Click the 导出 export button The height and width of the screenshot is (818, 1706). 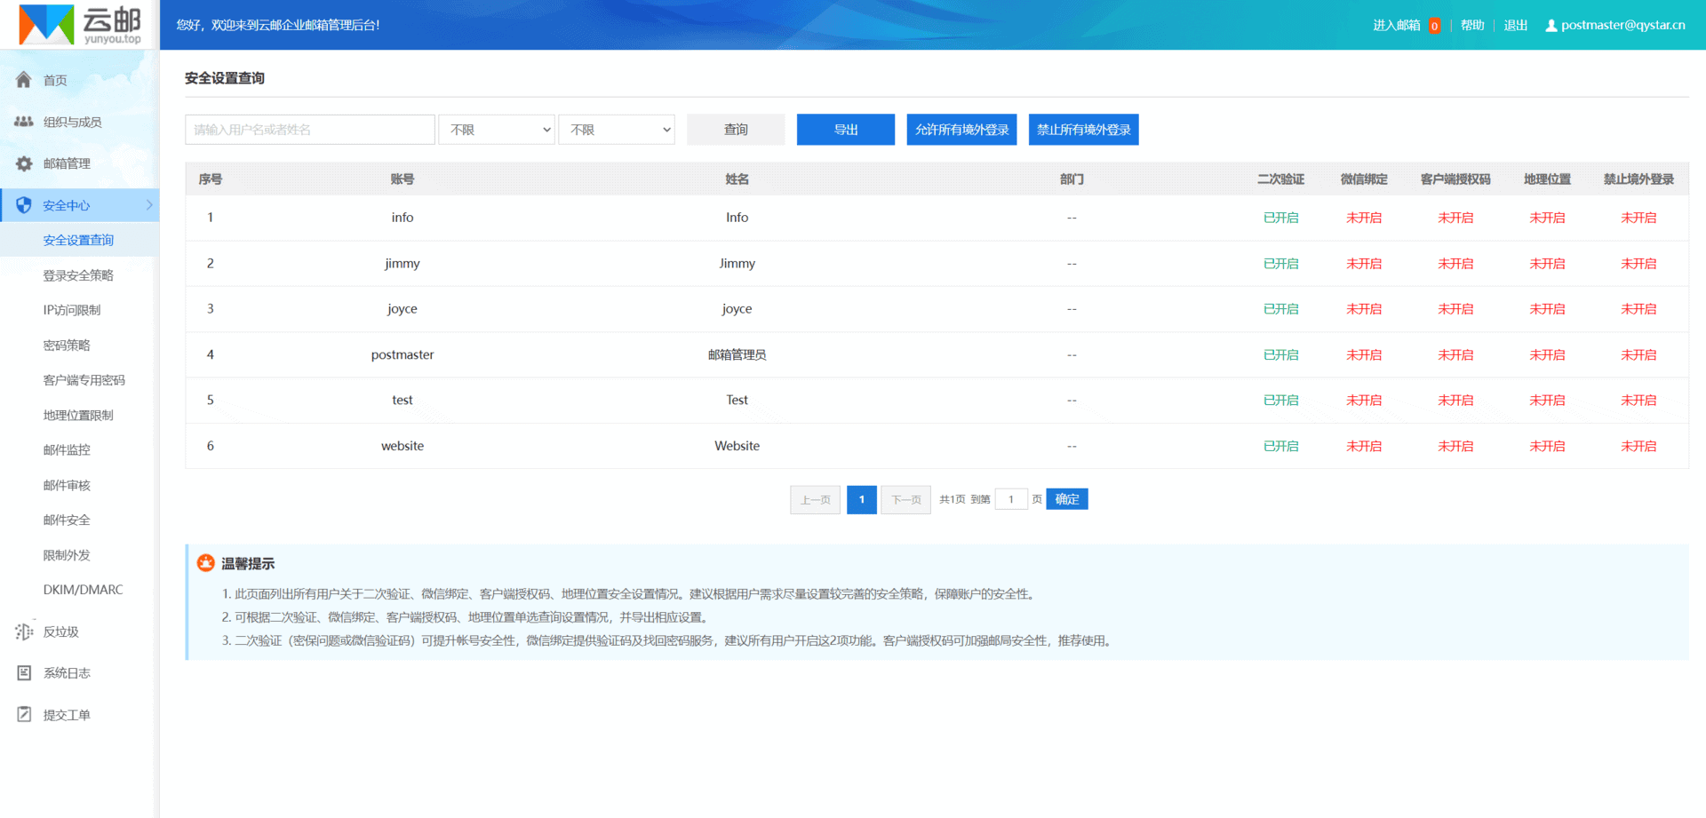(x=845, y=129)
